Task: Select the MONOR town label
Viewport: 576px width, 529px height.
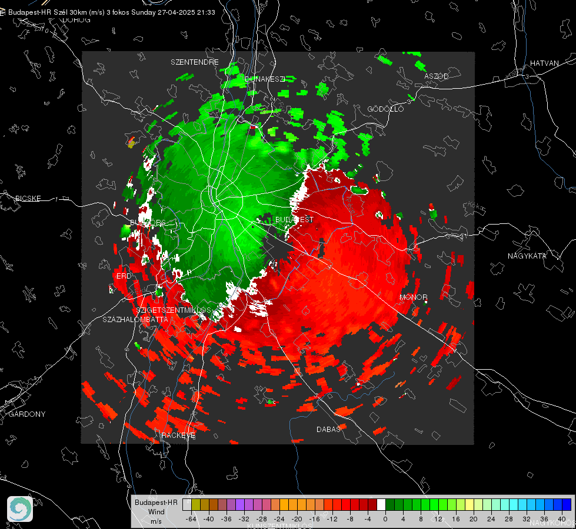Action: [x=413, y=297]
